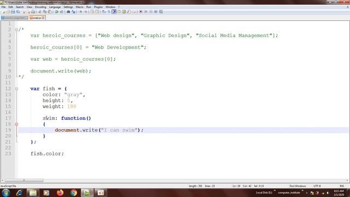Save the current file via the Save icon

coord(13,11)
